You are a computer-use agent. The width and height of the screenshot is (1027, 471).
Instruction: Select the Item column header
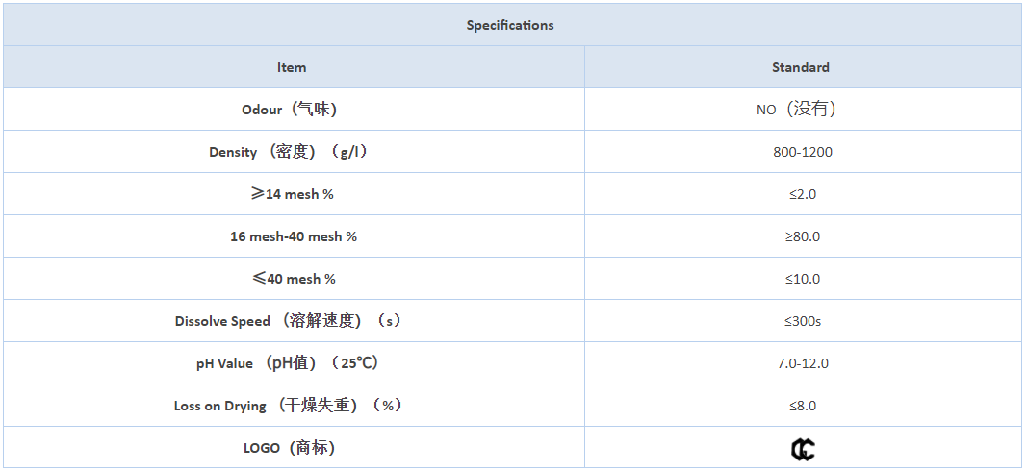click(292, 67)
